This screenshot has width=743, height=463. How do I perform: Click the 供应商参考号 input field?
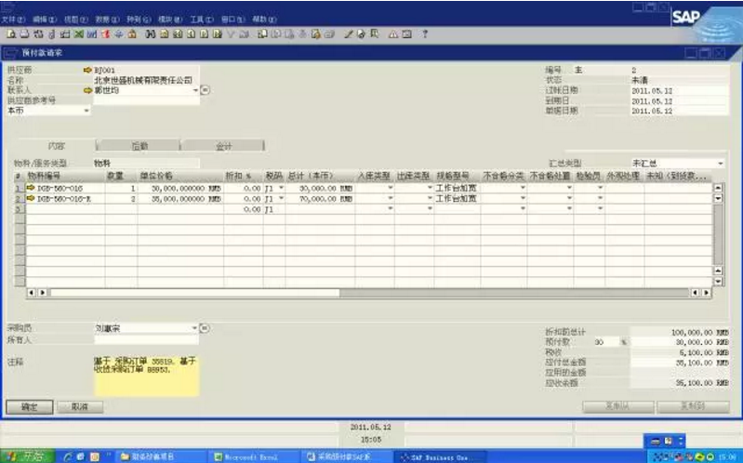146,100
